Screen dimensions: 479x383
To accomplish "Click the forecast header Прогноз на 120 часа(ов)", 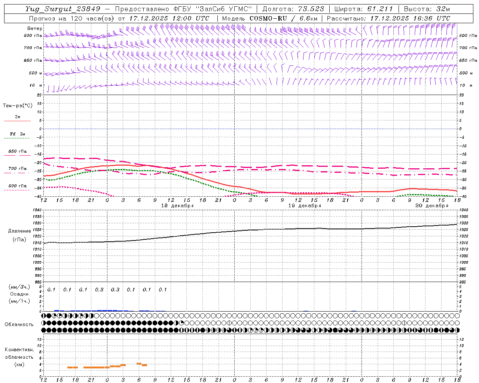I will point(72,18).
